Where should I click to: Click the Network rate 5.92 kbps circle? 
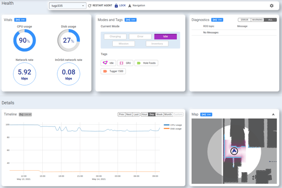point(24,74)
